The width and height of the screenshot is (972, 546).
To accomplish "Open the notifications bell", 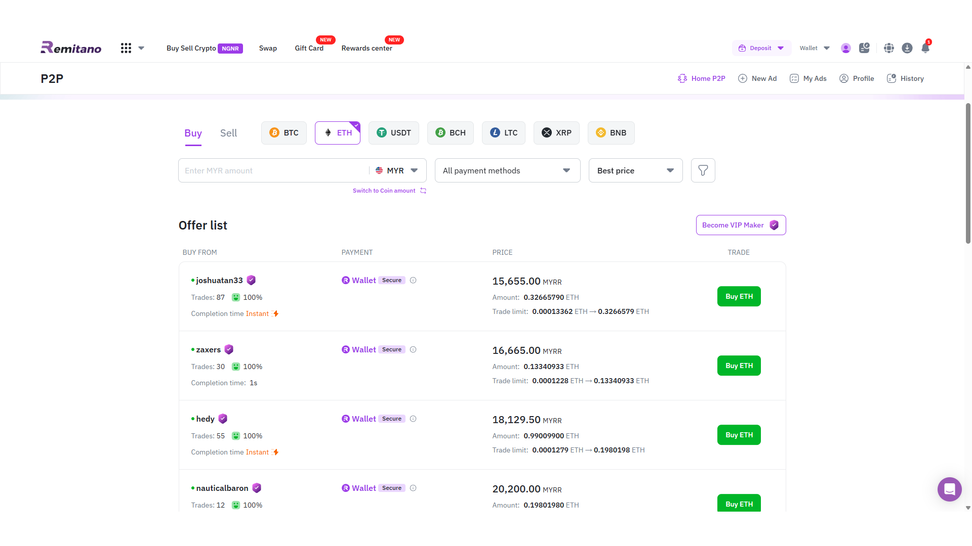I will point(926,48).
